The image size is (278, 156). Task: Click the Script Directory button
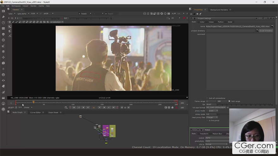click(x=266, y=31)
